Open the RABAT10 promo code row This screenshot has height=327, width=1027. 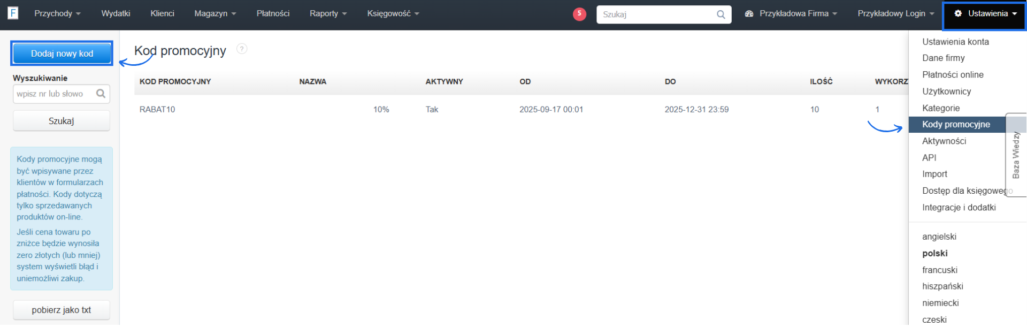pos(157,110)
